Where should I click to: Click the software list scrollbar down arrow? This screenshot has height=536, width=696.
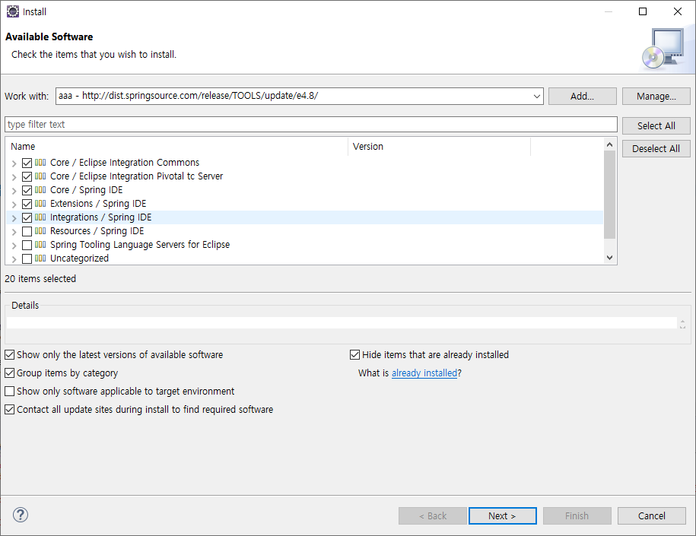609,257
